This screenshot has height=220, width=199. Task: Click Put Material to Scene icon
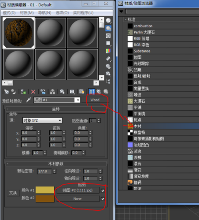tap(14, 92)
